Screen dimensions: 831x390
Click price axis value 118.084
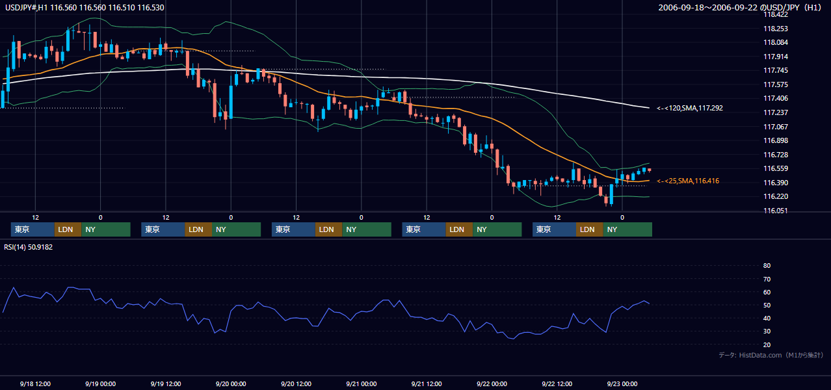coord(775,42)
